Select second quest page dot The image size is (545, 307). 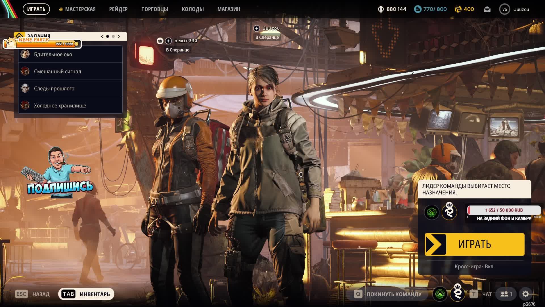click(113, 36)
